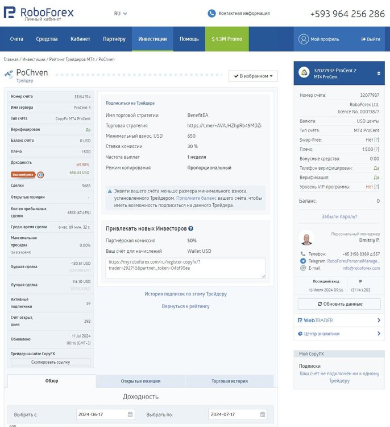The width and height of the screenshot is (390, 427).
Task: Click the Главная breadcrumb link
Action: (11, 59)
